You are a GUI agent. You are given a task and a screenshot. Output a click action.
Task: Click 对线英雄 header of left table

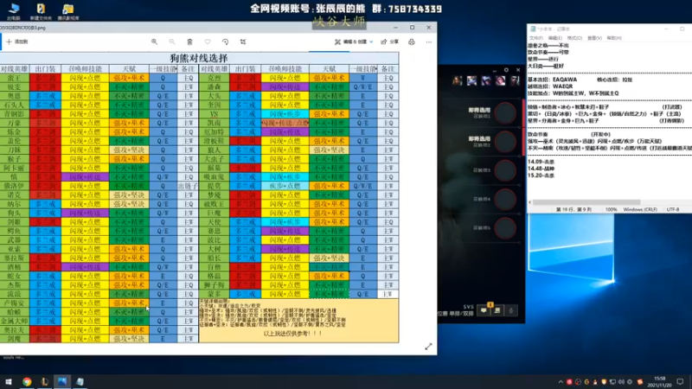pos(15,69)
